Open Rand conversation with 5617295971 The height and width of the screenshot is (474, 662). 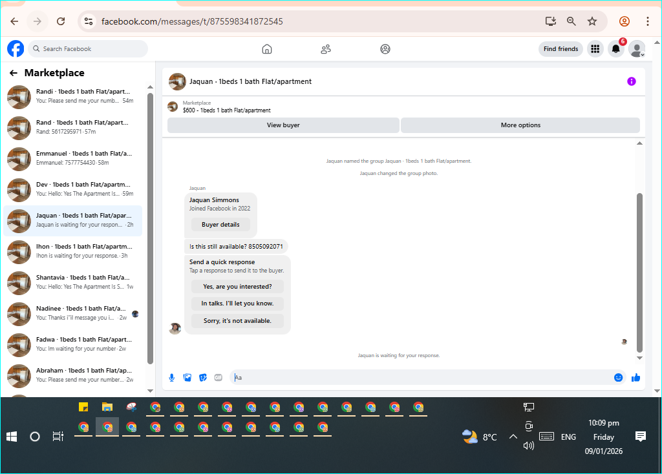point(72,128)
